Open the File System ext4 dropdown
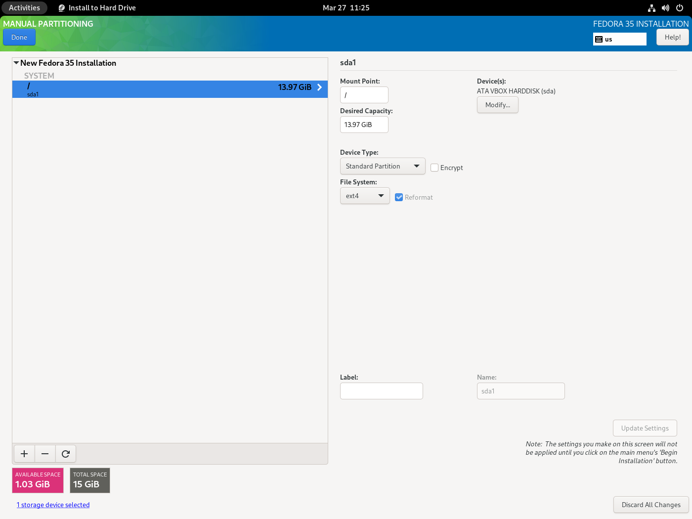Image resolution: width=692 pixels, height=519 pixels. [365, 196]
